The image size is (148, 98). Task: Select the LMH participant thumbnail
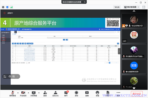pos(134,36)
